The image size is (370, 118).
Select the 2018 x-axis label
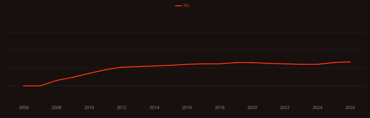(220, 108)
